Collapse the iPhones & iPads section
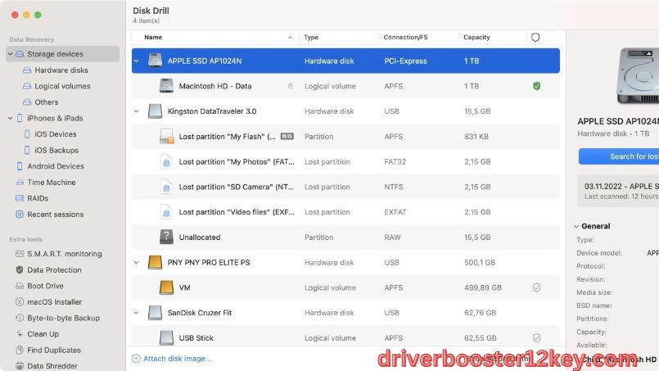The image size is (659, 371). [10, 118]
